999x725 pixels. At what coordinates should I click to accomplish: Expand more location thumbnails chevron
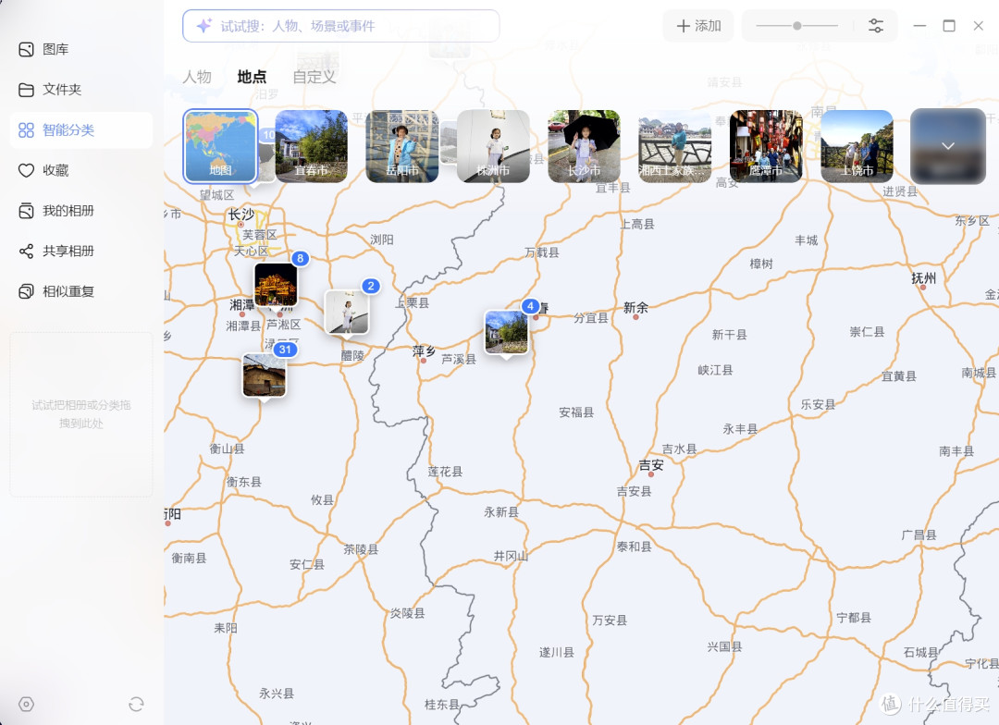tap(948, 146)
